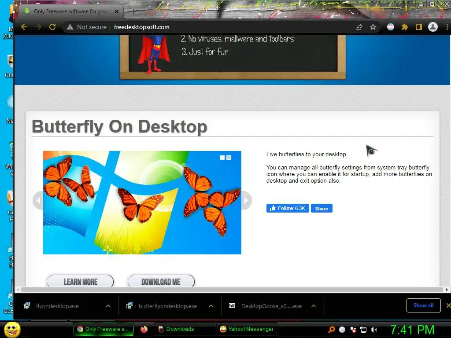Click the DOWNLOAD ME button
Image resolution: width=451 pixels, height=338 pixels.
161,281
